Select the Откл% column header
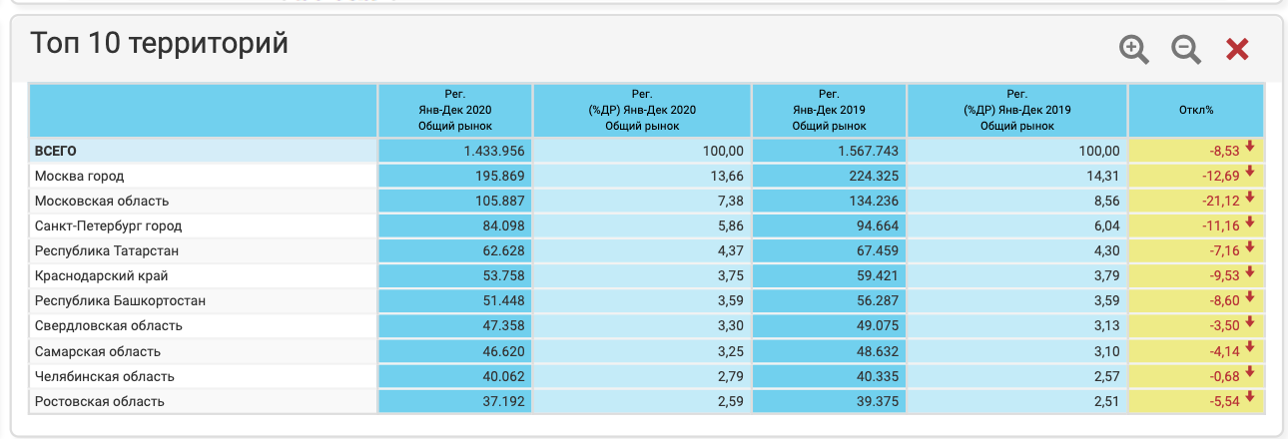The image size is (1288, 439). tap(1195, 111)
